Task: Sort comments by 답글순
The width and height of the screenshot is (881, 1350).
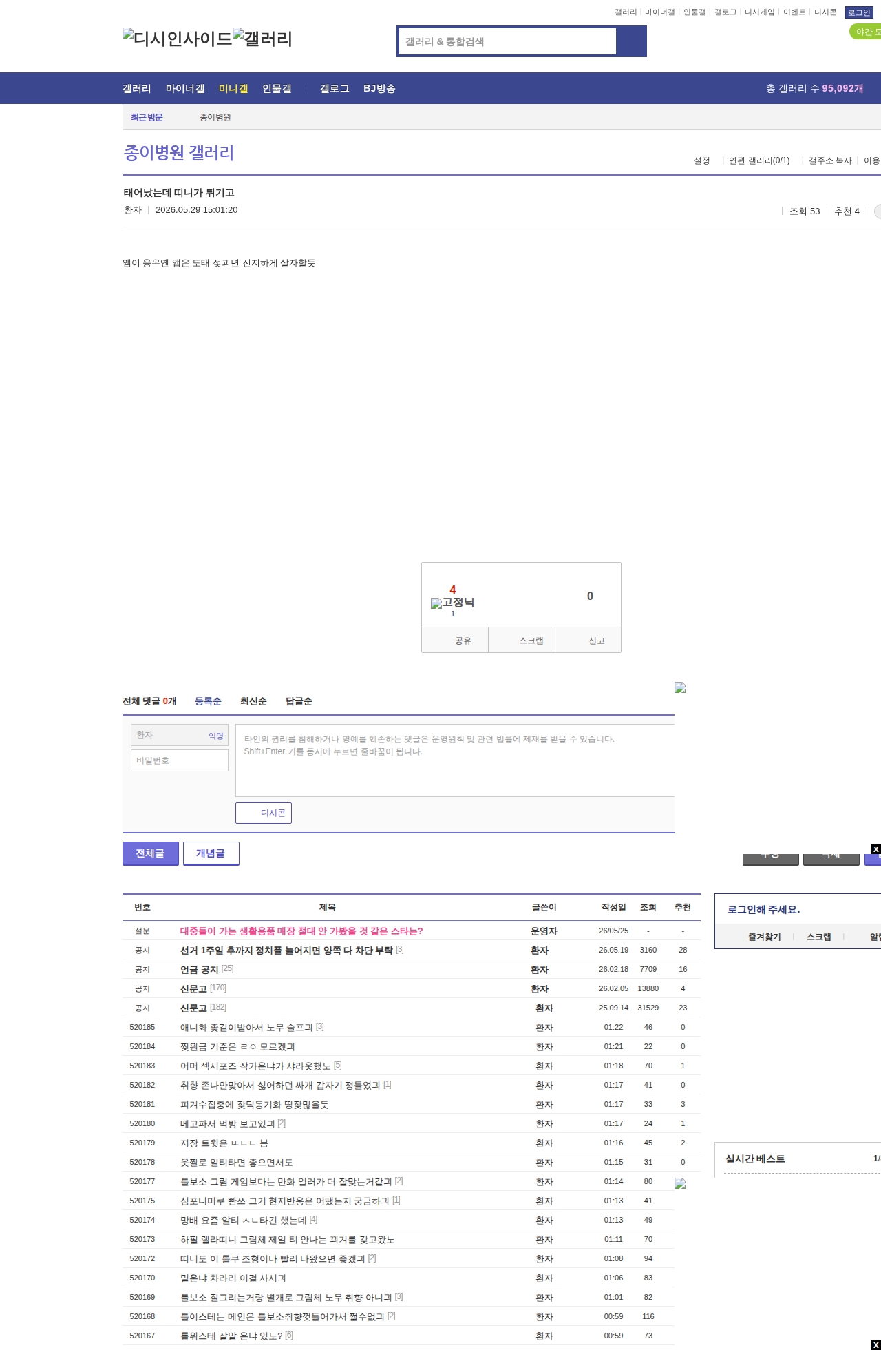Action: (299, 701)
